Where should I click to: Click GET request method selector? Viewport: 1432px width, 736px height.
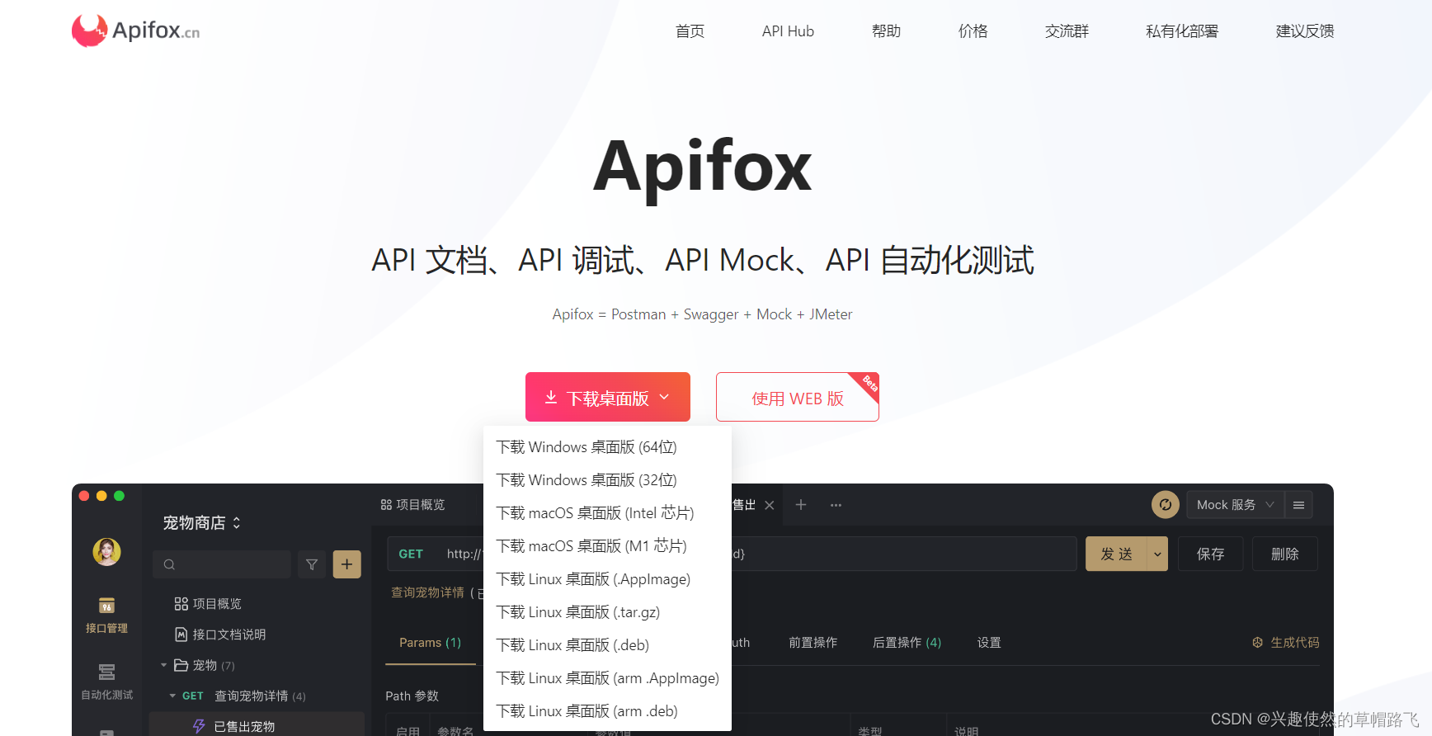click(411, 554)
